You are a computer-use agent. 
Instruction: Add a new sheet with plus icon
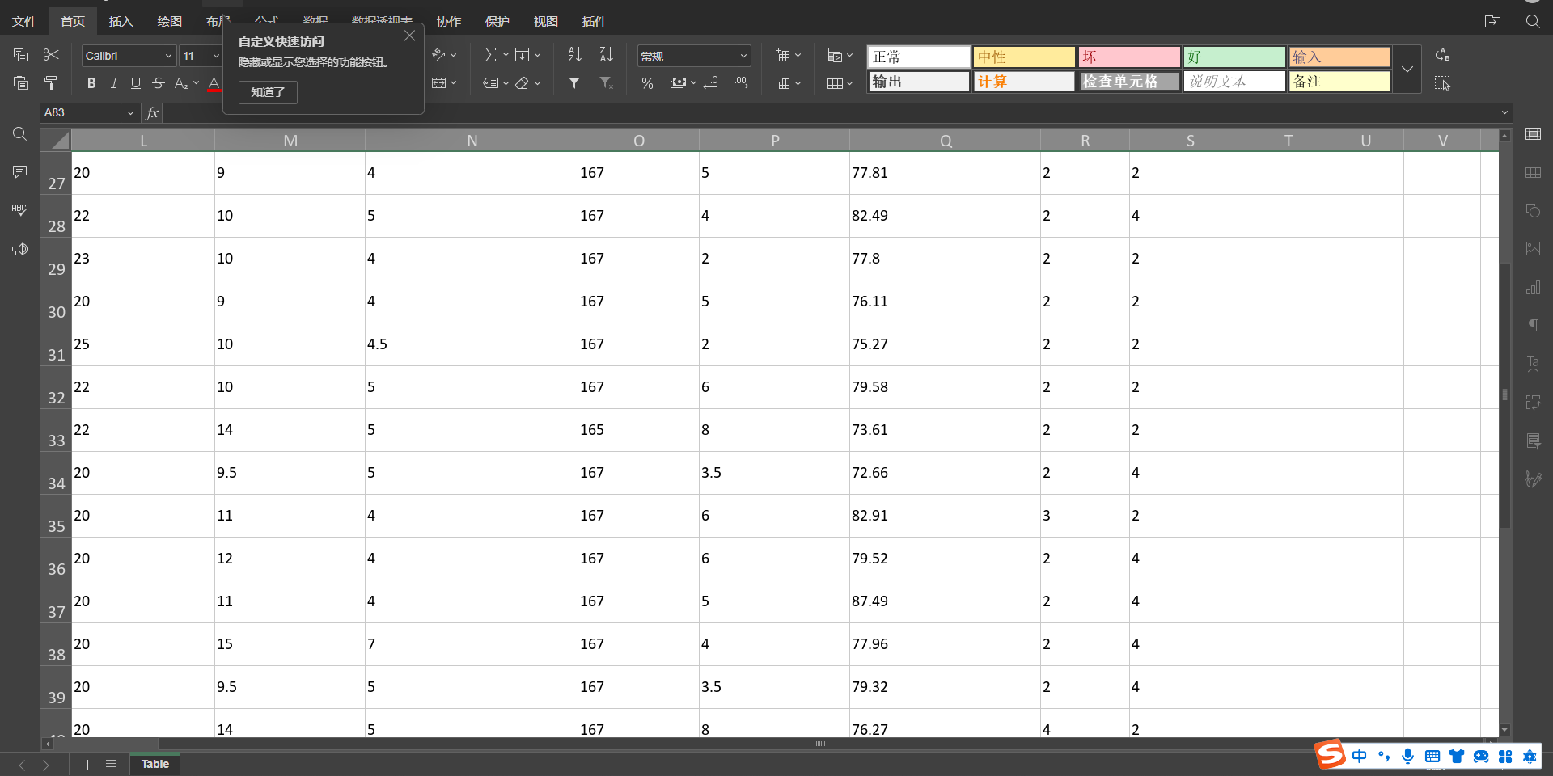(87, 765)
